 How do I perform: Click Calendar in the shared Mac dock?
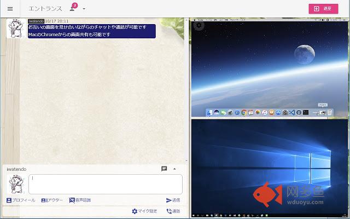[x=250, y=112]
